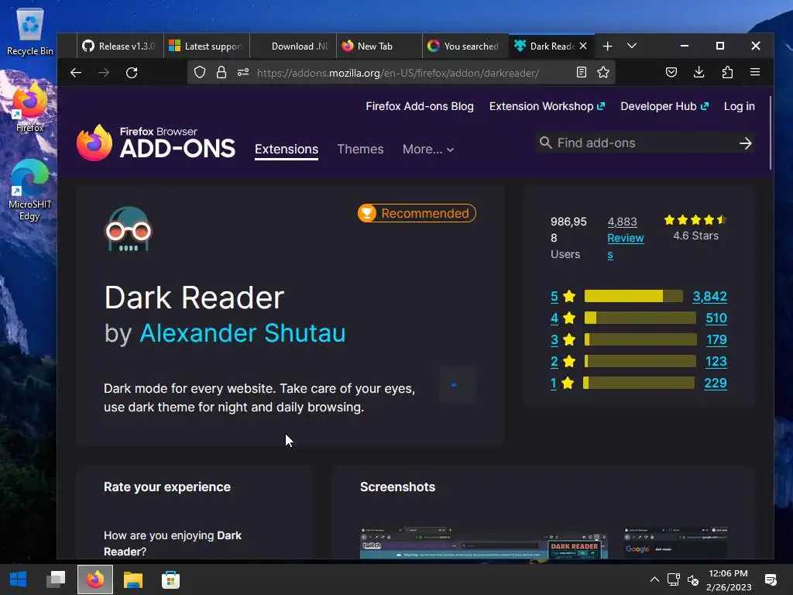
Task: Switch to the Release v1.3.0 tab
Action: pos(120,46)
